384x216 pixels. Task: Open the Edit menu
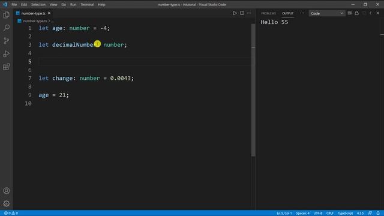[x=24, y=4]
